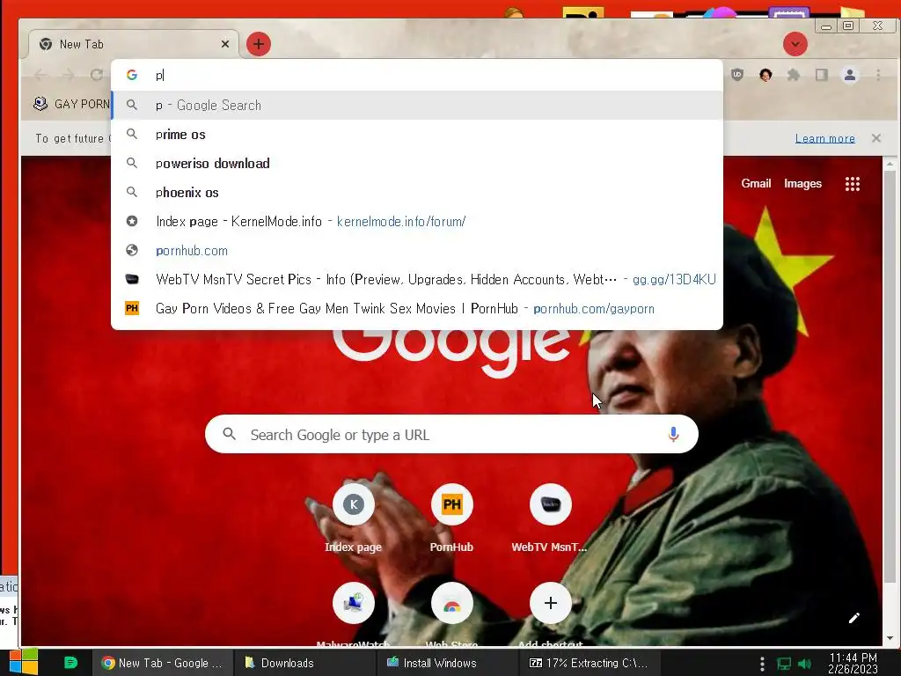Open the uBlock Origin shield extension
The width and height of the screenshot is (901, 676).
pos(737,75)
